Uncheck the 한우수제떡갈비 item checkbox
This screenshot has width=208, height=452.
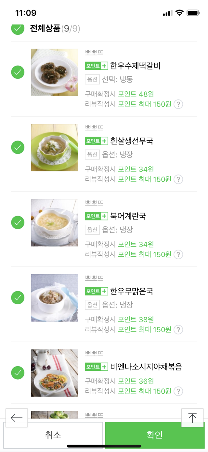[18, 72]
